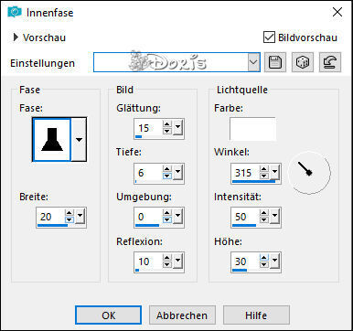Click the Hilfe button
The image size is (353, 331).
256,315
